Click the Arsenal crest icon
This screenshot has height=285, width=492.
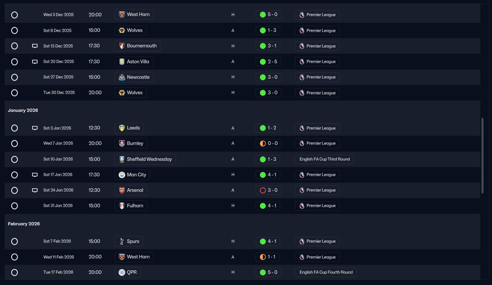(x=122, y=190)
